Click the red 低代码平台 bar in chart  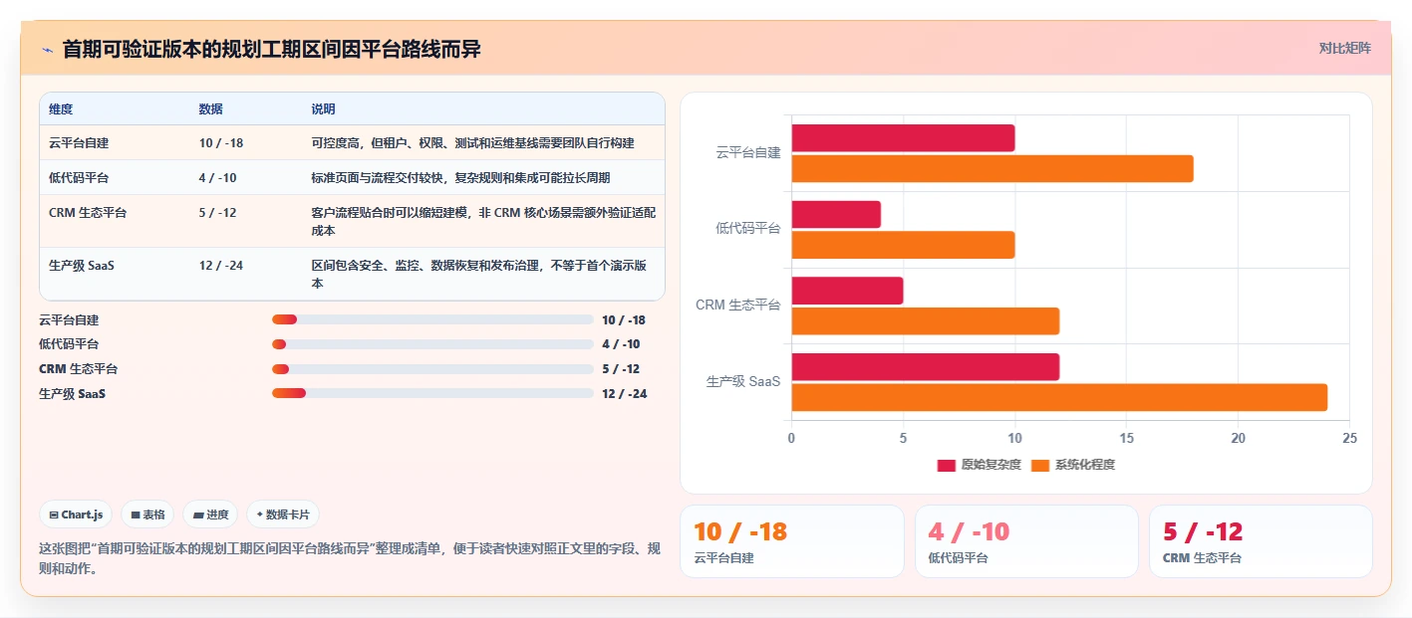(836, 215)
